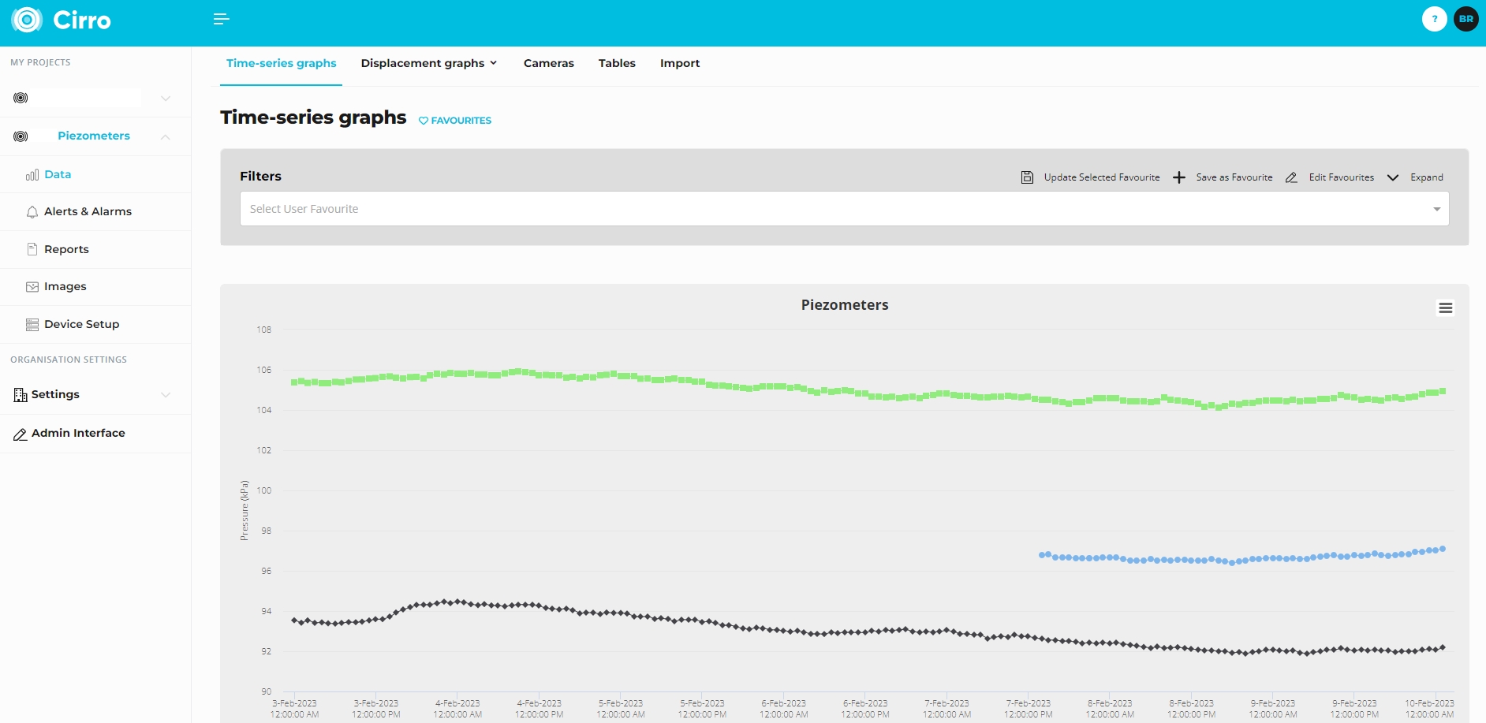Click the Alerts & Alarms bell icon
The width and height of the screenshot is (1486, 723).
tap(32, 212)
